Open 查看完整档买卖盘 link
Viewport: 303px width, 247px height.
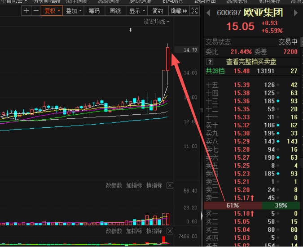coord(251,62)
